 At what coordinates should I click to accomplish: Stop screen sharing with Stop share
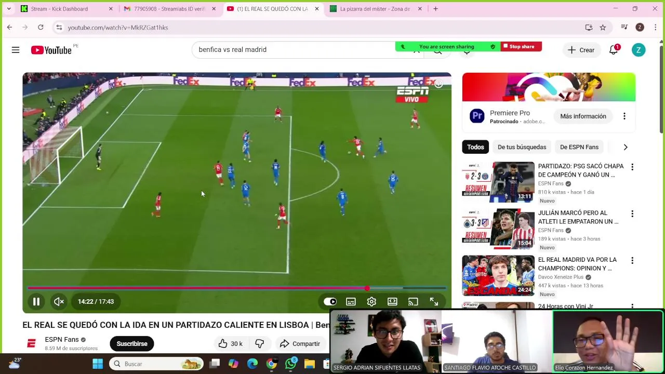[522, 47]
